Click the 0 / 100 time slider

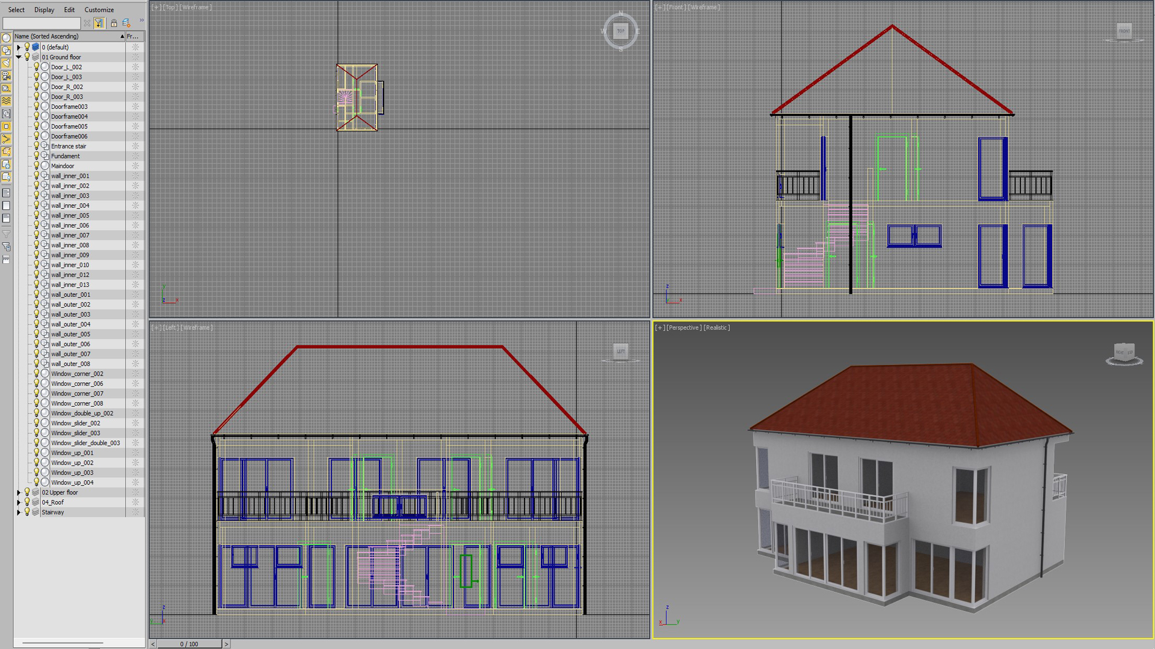click(x=189, y=644)
